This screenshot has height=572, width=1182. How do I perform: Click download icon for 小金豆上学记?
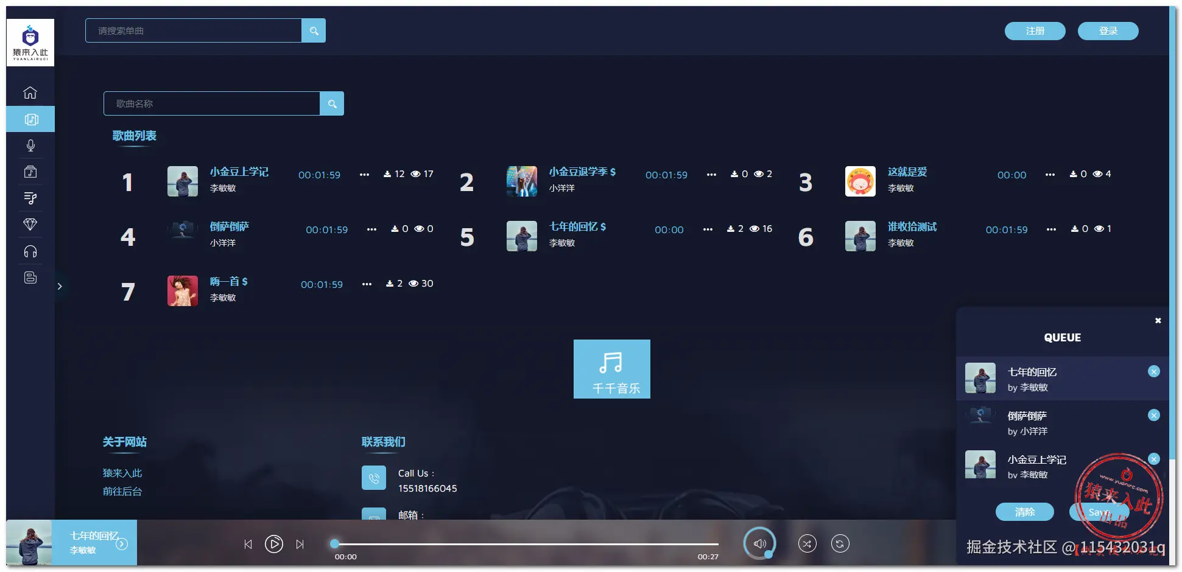click(387, 174)
